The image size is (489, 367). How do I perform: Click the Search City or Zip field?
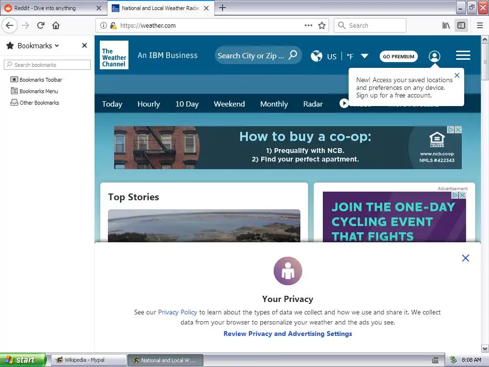(x=251, y=55)
